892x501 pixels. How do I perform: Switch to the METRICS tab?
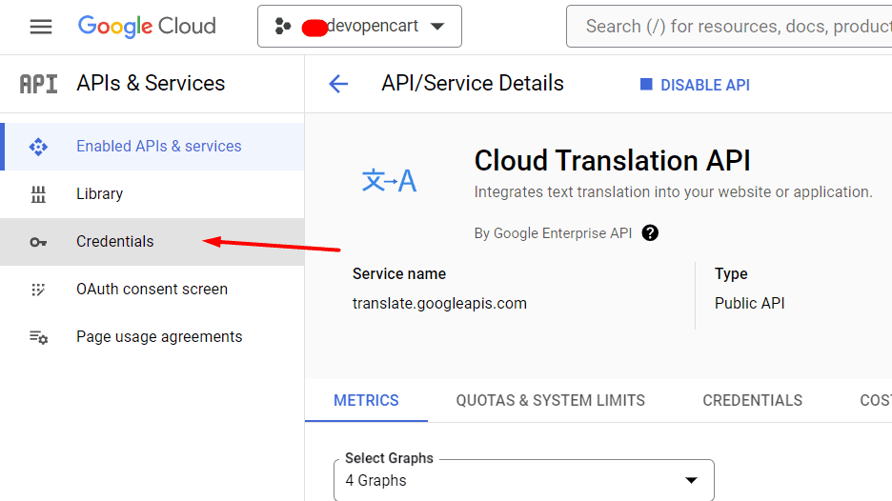(366, 400)
